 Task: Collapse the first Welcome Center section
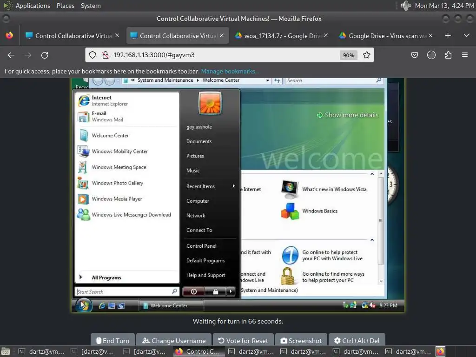coord(372,174)
